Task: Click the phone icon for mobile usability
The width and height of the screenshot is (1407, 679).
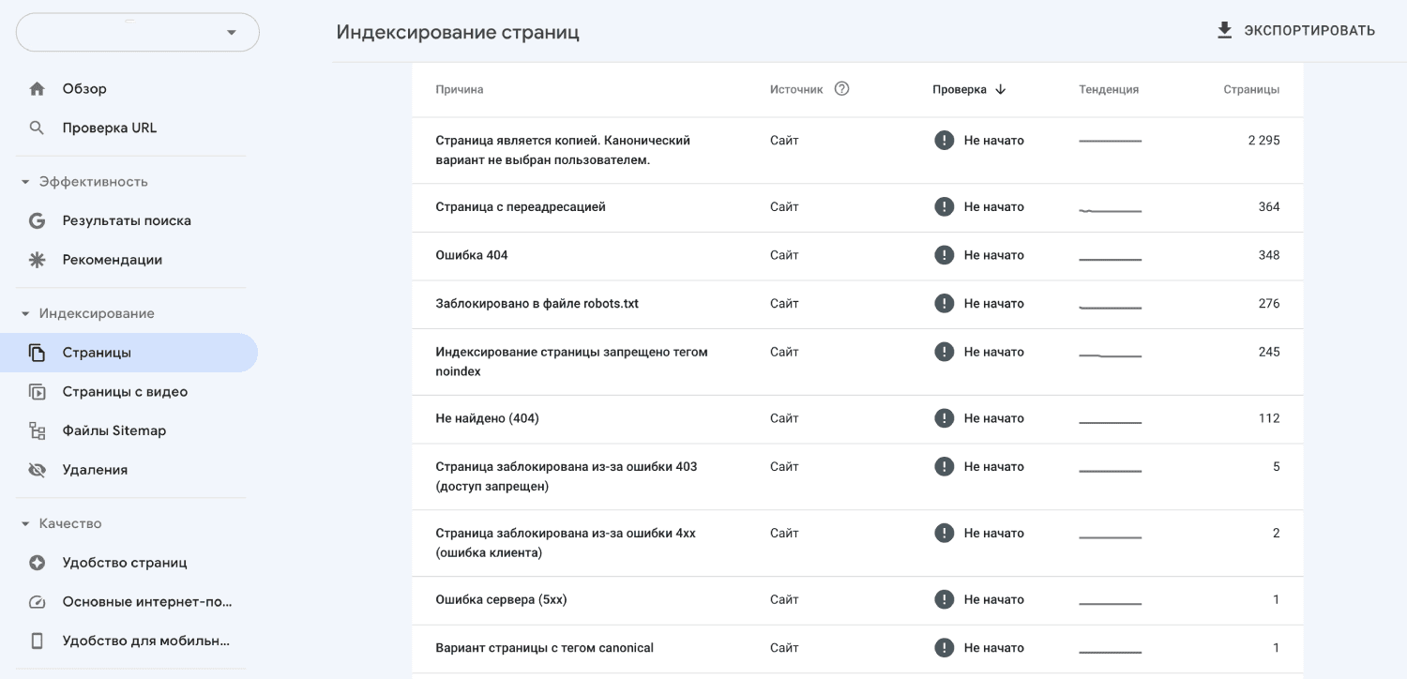Action: tap(37, 641)
